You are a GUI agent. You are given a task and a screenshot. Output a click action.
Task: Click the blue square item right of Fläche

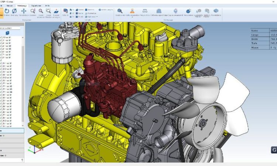click(90, 10)
